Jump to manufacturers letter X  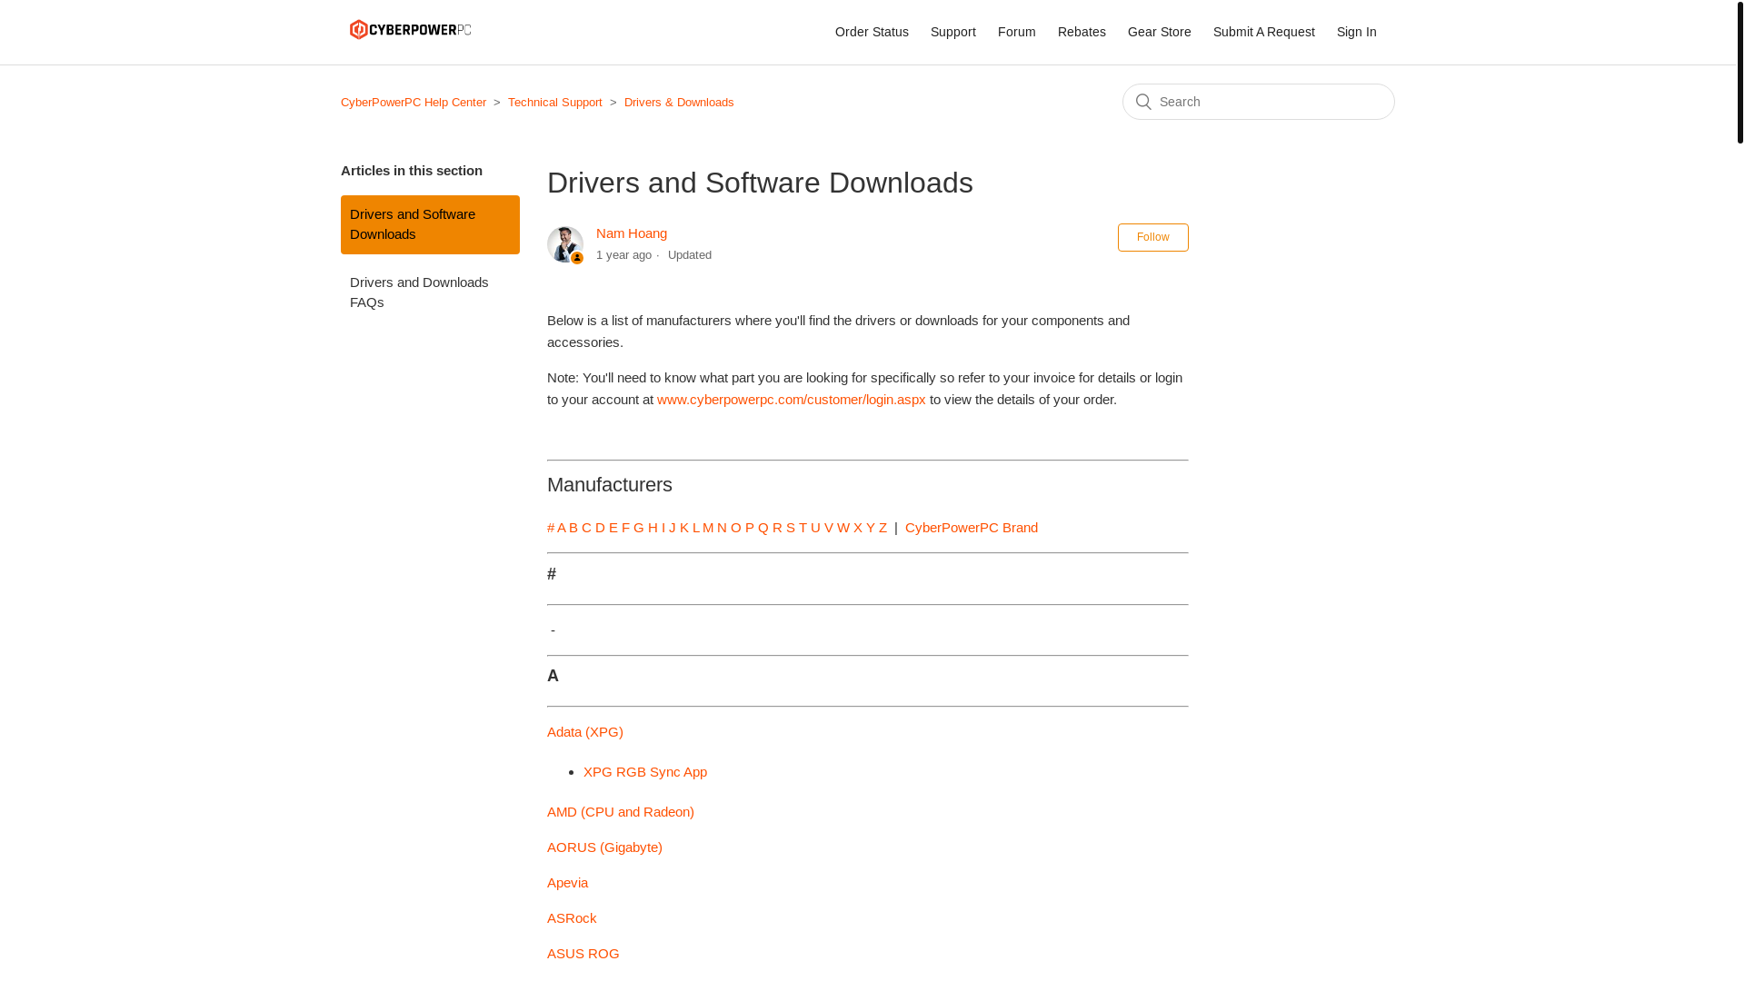pos(858,528)
